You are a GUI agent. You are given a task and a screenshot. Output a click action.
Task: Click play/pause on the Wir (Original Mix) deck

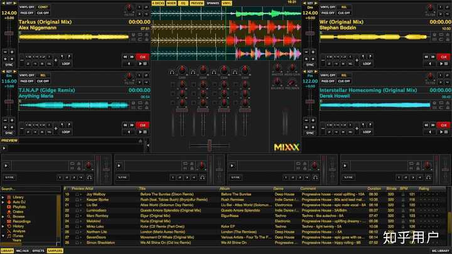coord(444,63)
